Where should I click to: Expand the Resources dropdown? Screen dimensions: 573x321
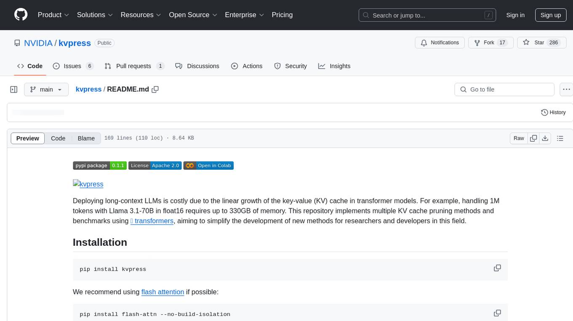(141, 15)
